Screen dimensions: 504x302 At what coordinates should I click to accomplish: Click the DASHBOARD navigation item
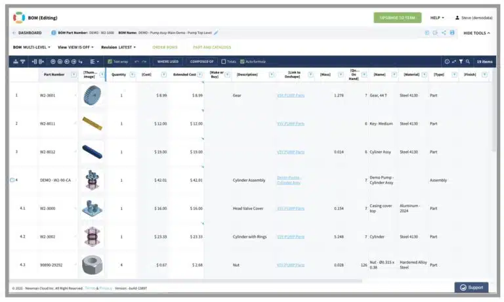[30, 33]
